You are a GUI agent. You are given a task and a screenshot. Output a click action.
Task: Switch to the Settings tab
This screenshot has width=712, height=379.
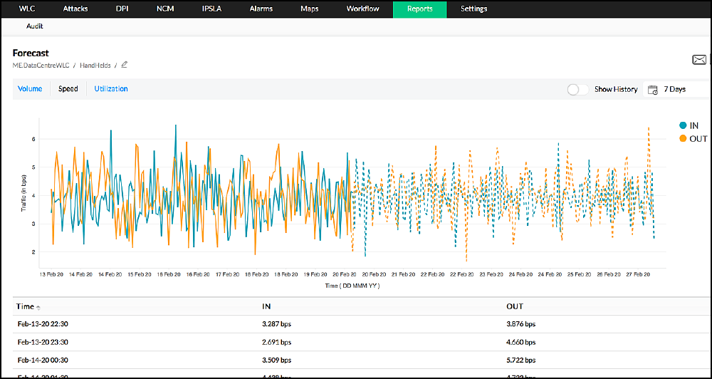(x=473, y=9)
